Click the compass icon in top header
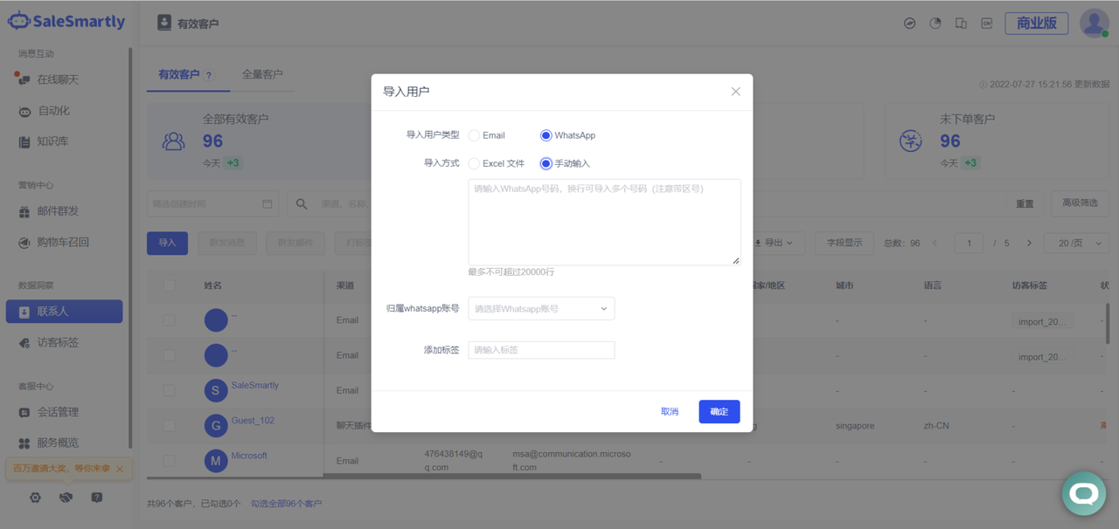The width and height of the screenshot is (1119, 529). click(x=910, y=24)
